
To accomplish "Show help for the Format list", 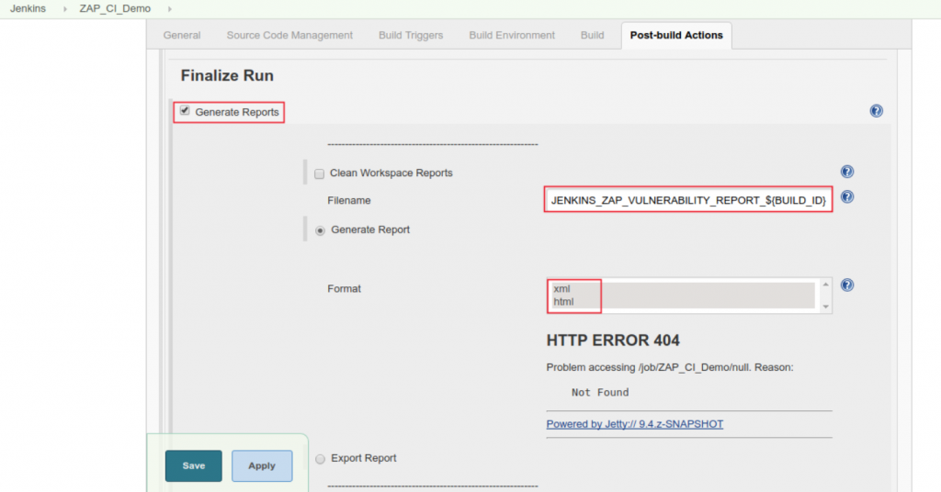I will point(846,285).
